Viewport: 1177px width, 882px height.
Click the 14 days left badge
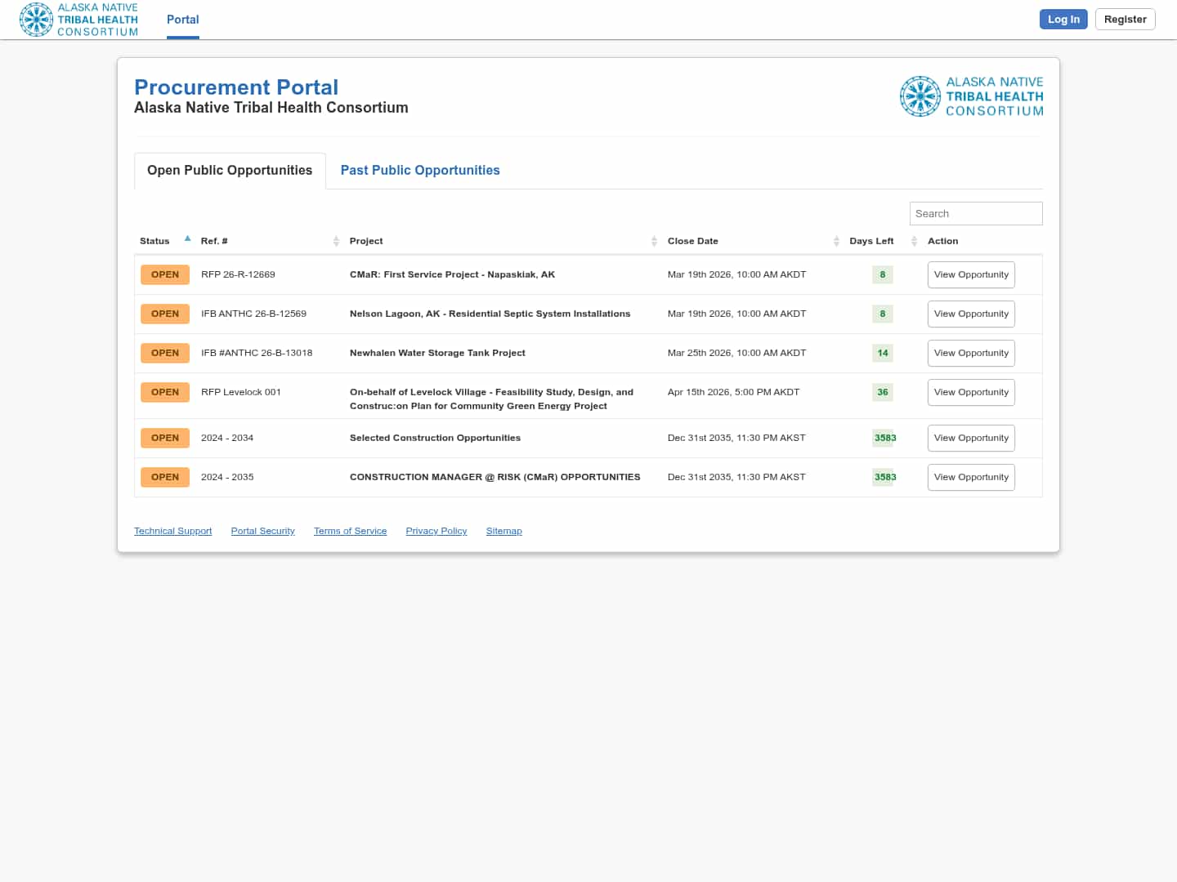click(883, 353)
